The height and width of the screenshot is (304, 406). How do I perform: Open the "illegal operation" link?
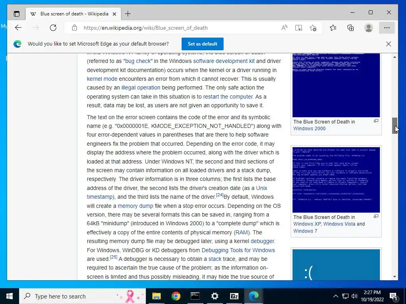pos(141,87)
